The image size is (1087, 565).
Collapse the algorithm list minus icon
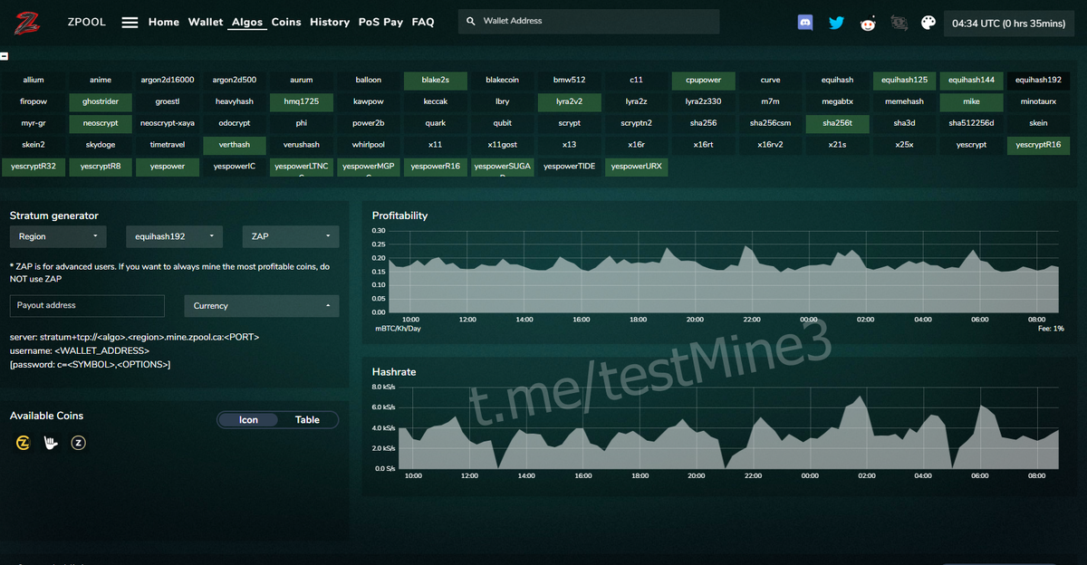[5, 57]
